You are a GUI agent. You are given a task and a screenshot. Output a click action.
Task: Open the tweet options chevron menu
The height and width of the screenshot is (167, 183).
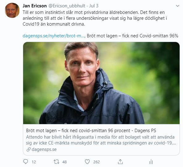(x=177, y=6)
